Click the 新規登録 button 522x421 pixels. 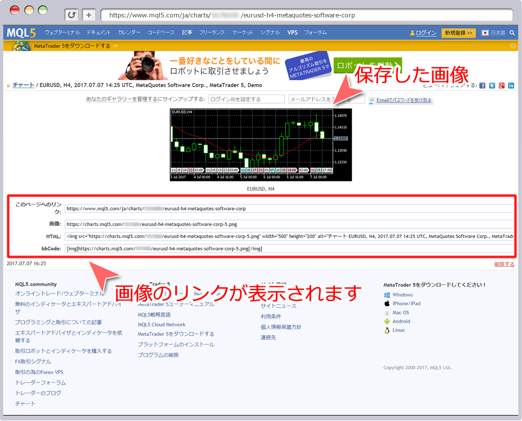click(458, 33)
